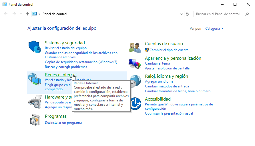This screenshot has height=146, width=255.
Task: Open the Sistema y seguridad category
Action: (x=65, y=43)
